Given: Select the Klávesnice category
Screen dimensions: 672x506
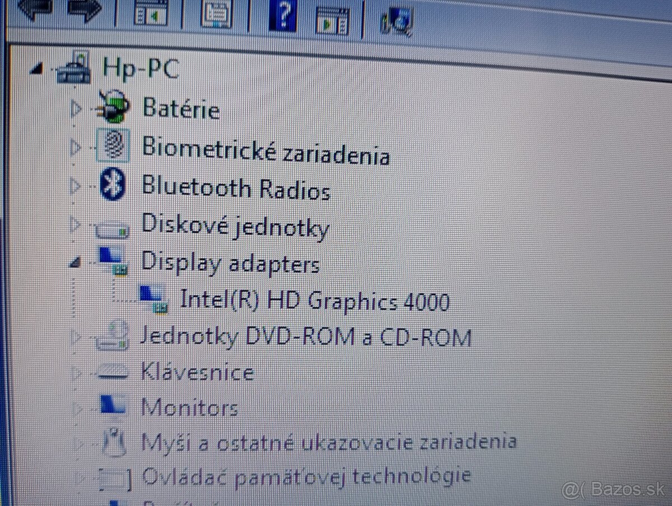Looking at the screenshot, I should pyautogui.click(x=199, y=371).
